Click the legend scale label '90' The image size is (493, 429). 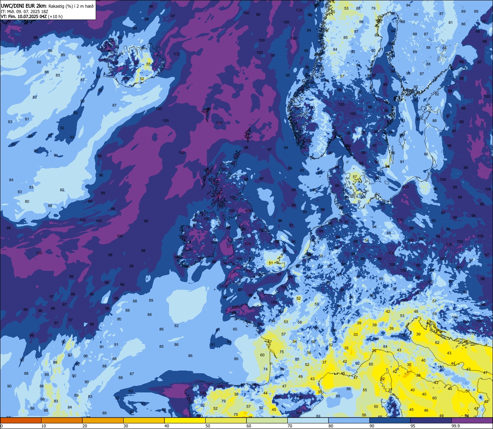pos(372,426)
